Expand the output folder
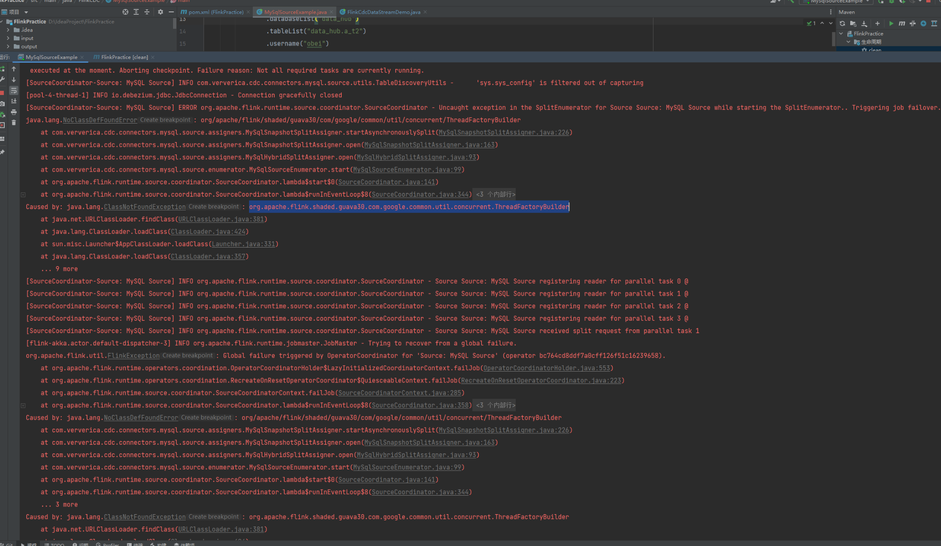Viewport: 941px width, 546px height. pos(8,47)
